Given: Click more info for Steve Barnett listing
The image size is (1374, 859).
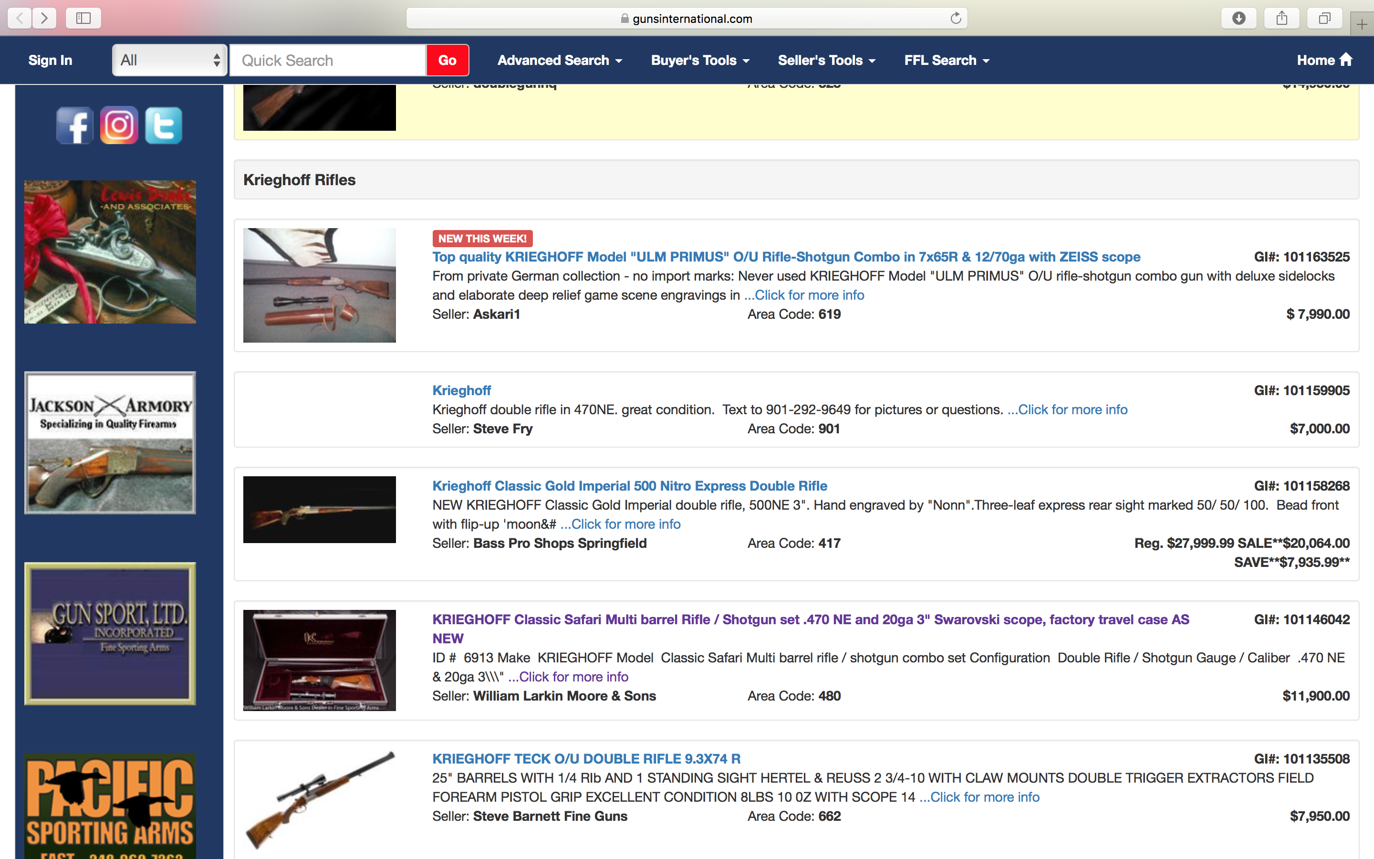Looking at the screenshot, I should pyautogui.click(x=979, y=797).
